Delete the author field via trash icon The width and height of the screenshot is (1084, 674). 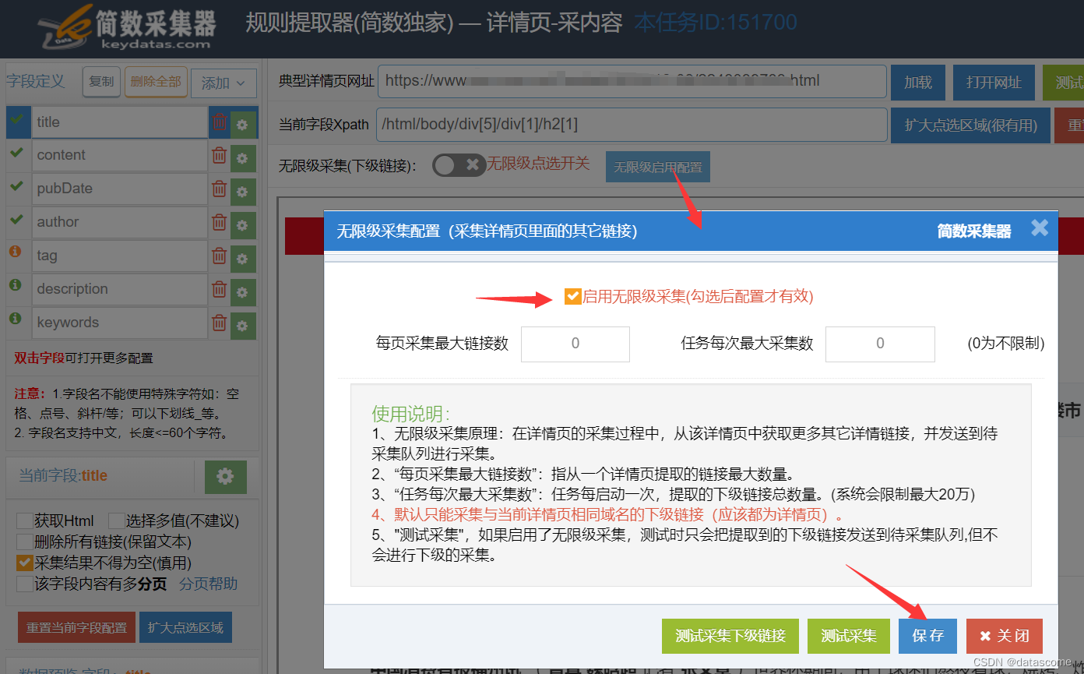pyautogui.click(x=220, y=222)
